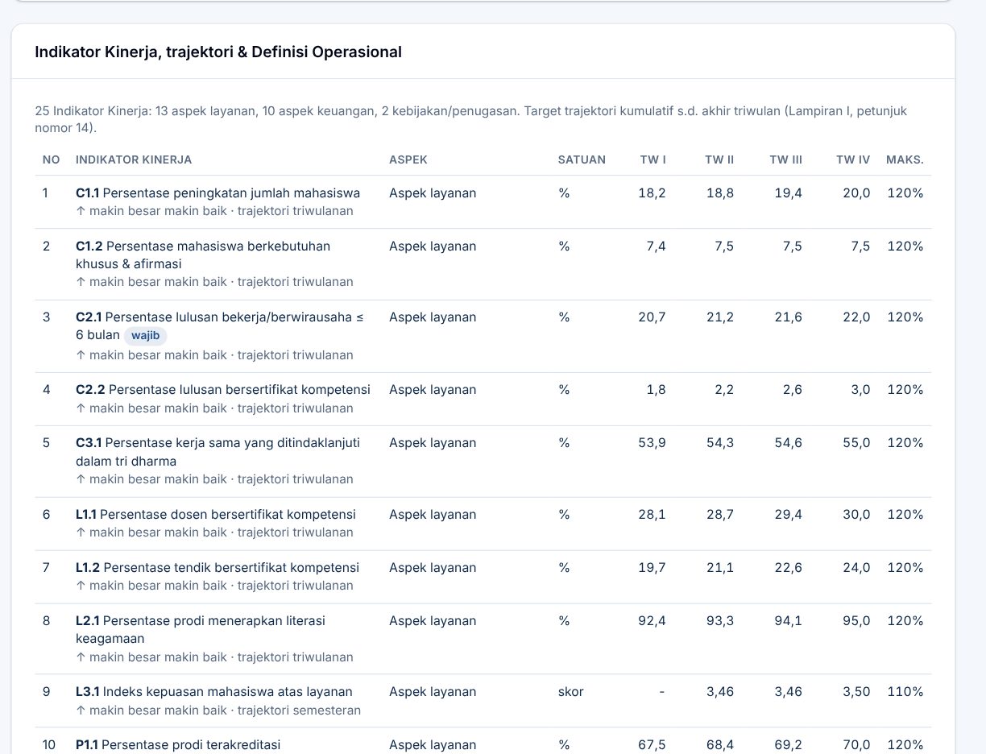Click L3.1 Indeks kepuasan mahasiswa atas layanan

coord(214,691)
